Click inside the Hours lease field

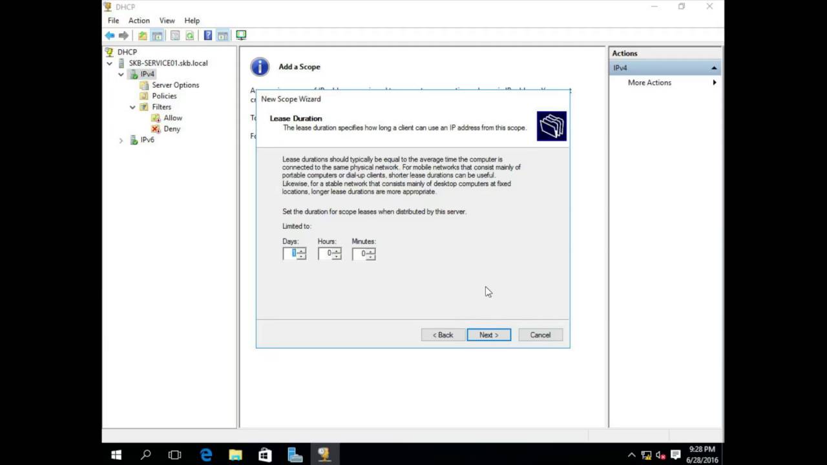[x=326, y=254]
